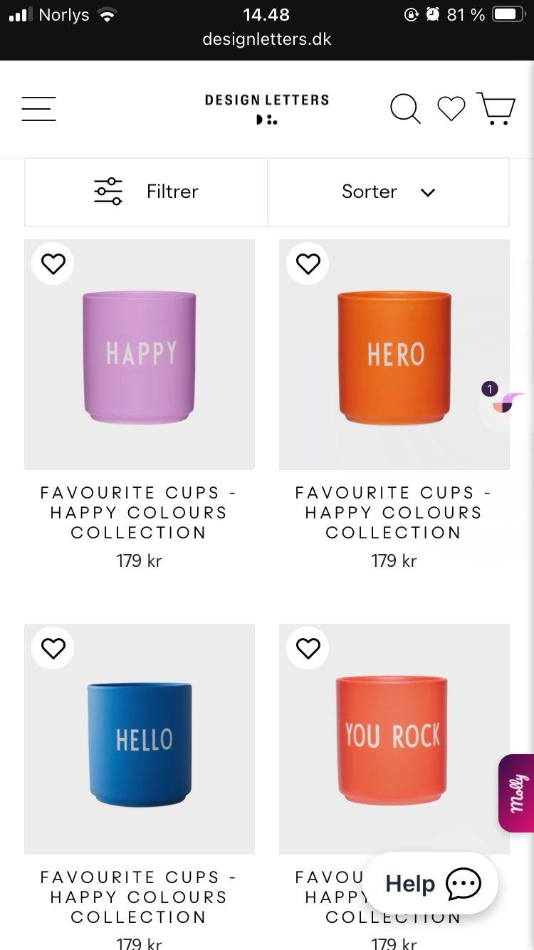Favourite the purple HAPPY cup

click(x=53, y=263)
